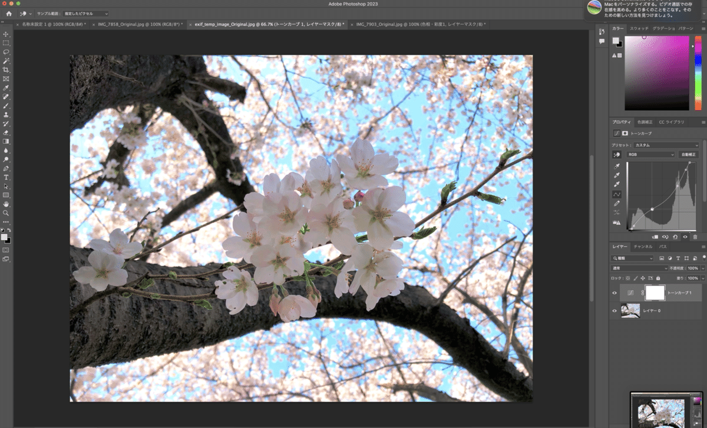This screenshot has height=428, width=707.
Task: Toggle visibility of トーンカーブ 1 layer
Action: point(615,293)
